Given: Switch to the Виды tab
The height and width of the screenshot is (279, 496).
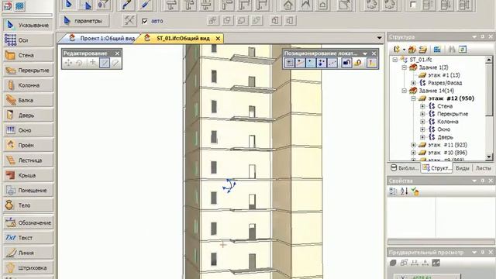Looking at the screenshot, I should pos(462,168).
